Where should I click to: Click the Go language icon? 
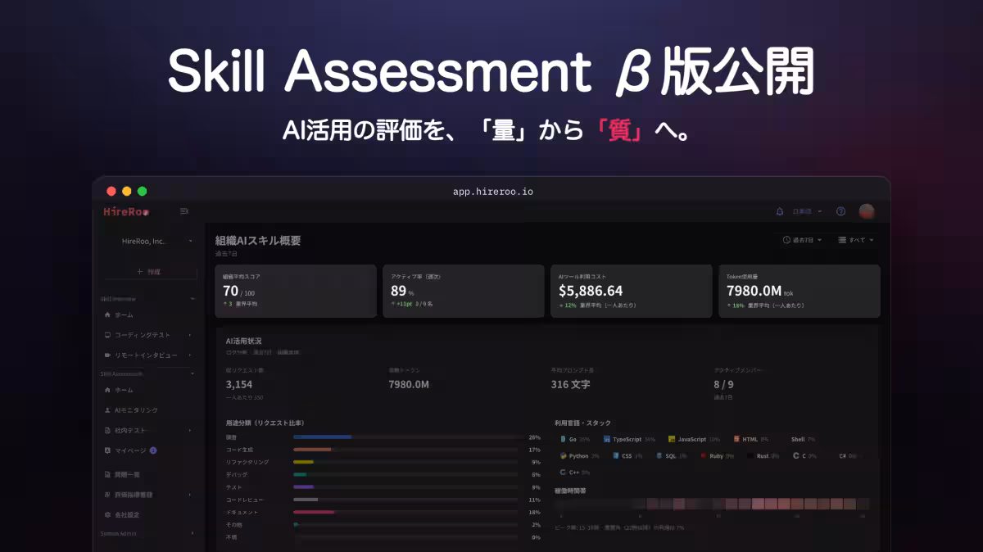563,439
